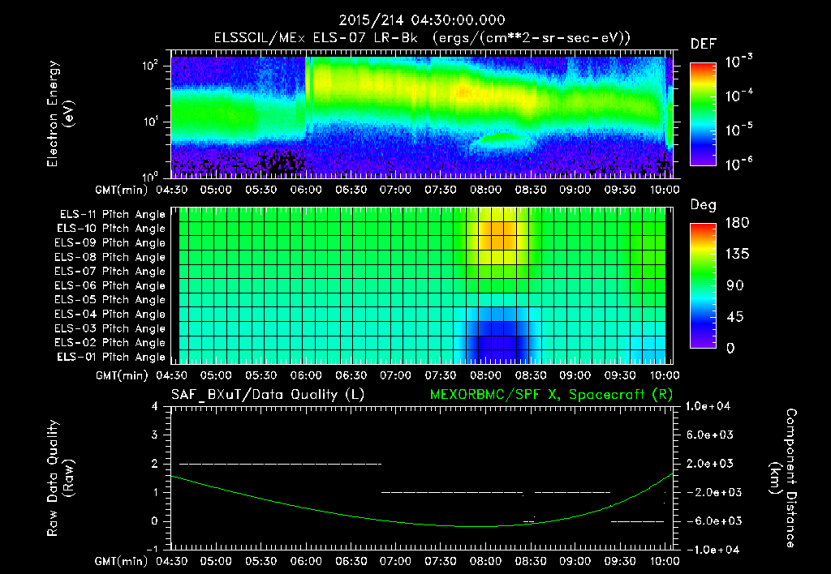Screen dimensions: 831x574
Task: Click the Deg legend title
Action: pos(704,205)
